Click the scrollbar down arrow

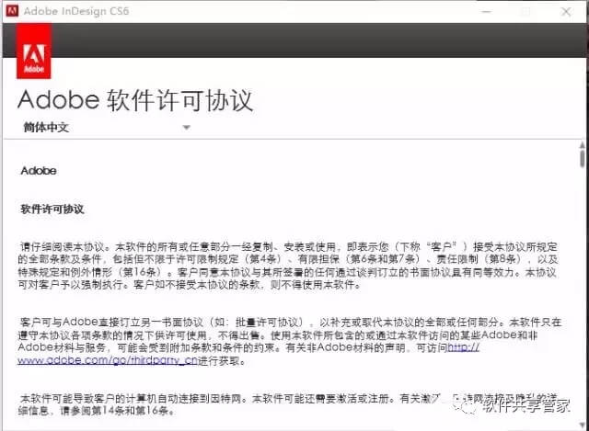click(x=582, y=425)
